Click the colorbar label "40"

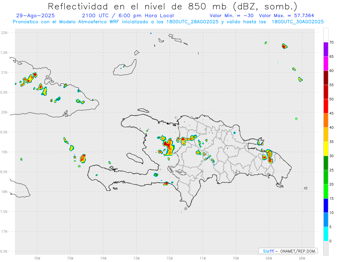332,127
